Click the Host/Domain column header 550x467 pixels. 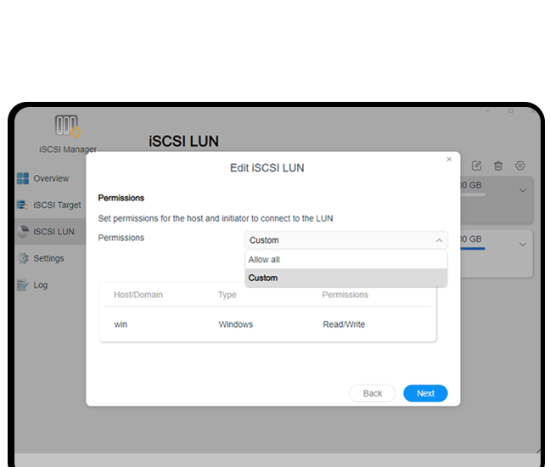[138, 295]
